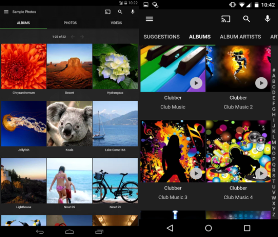Viewport: 278px width, 237px height.
Task: Tap the cast icon above the music albums
Action: coord(226,19)
